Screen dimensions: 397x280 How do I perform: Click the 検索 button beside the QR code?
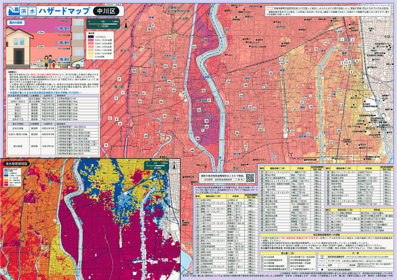[x=240, y=179]
